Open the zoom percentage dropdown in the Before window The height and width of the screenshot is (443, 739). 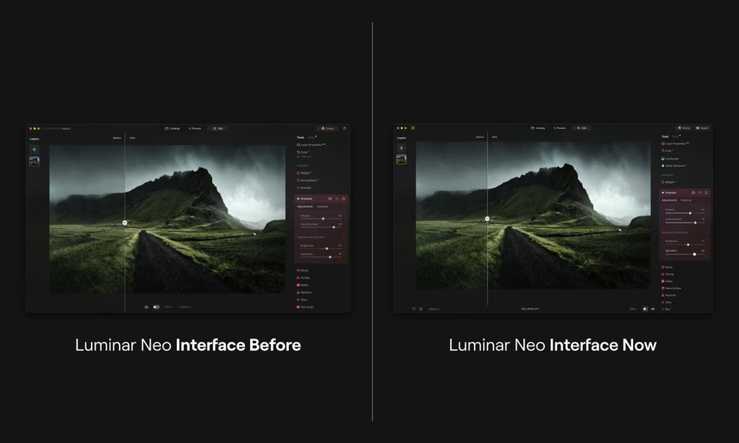click(x=168, y=307)
